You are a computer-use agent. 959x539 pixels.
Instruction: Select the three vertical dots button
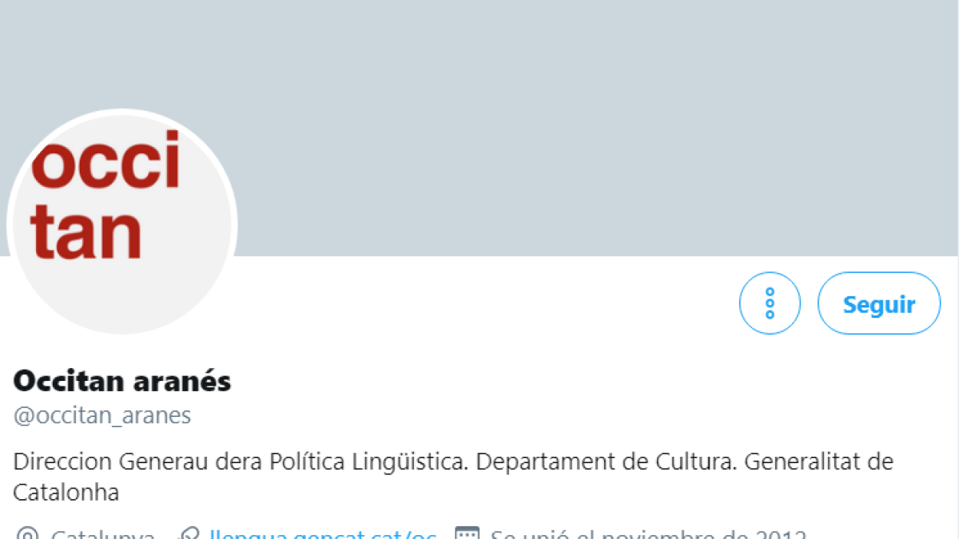coord(770,303)
